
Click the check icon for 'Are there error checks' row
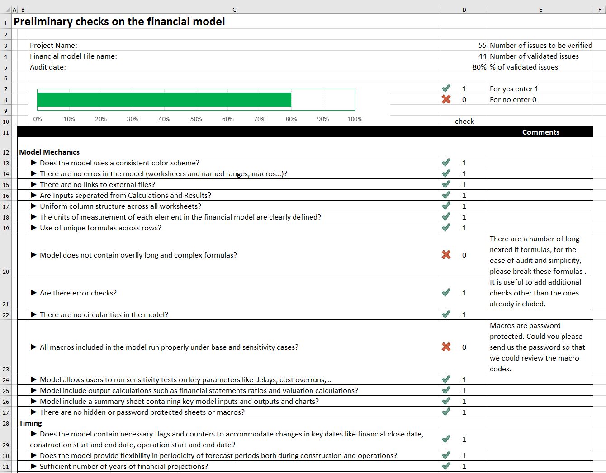(x=446, y=292)
